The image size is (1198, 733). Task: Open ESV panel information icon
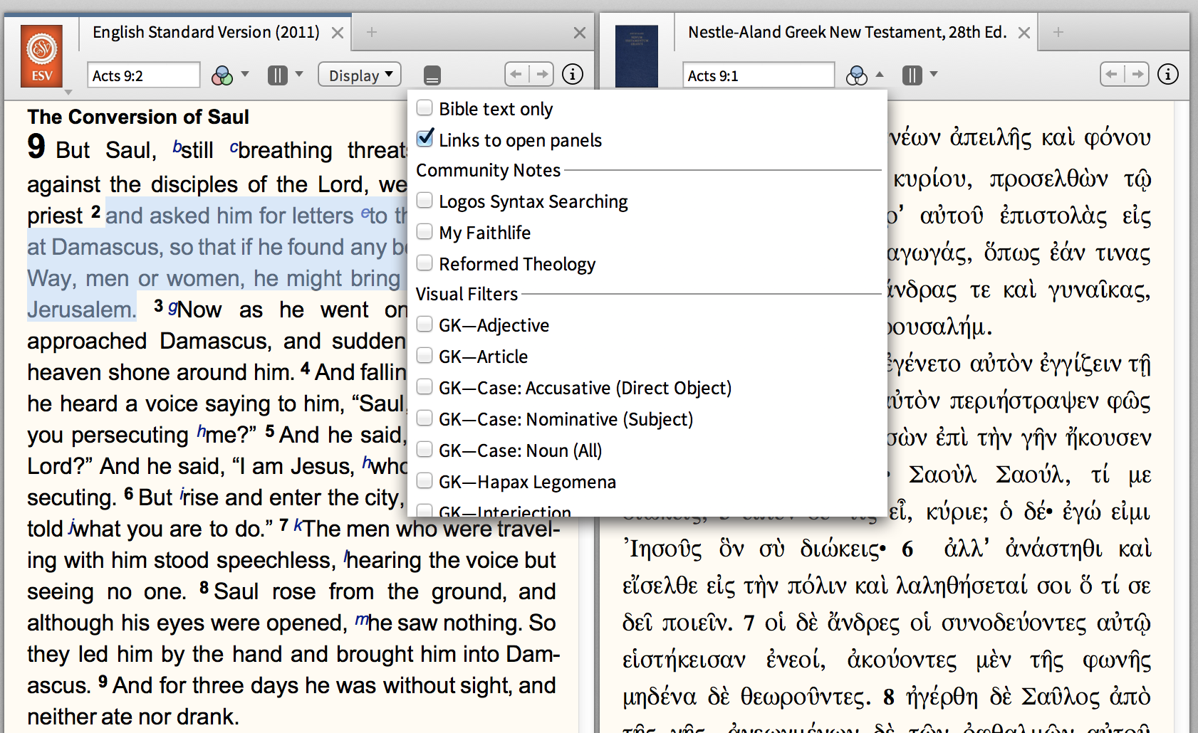click(x=573, y=74)
